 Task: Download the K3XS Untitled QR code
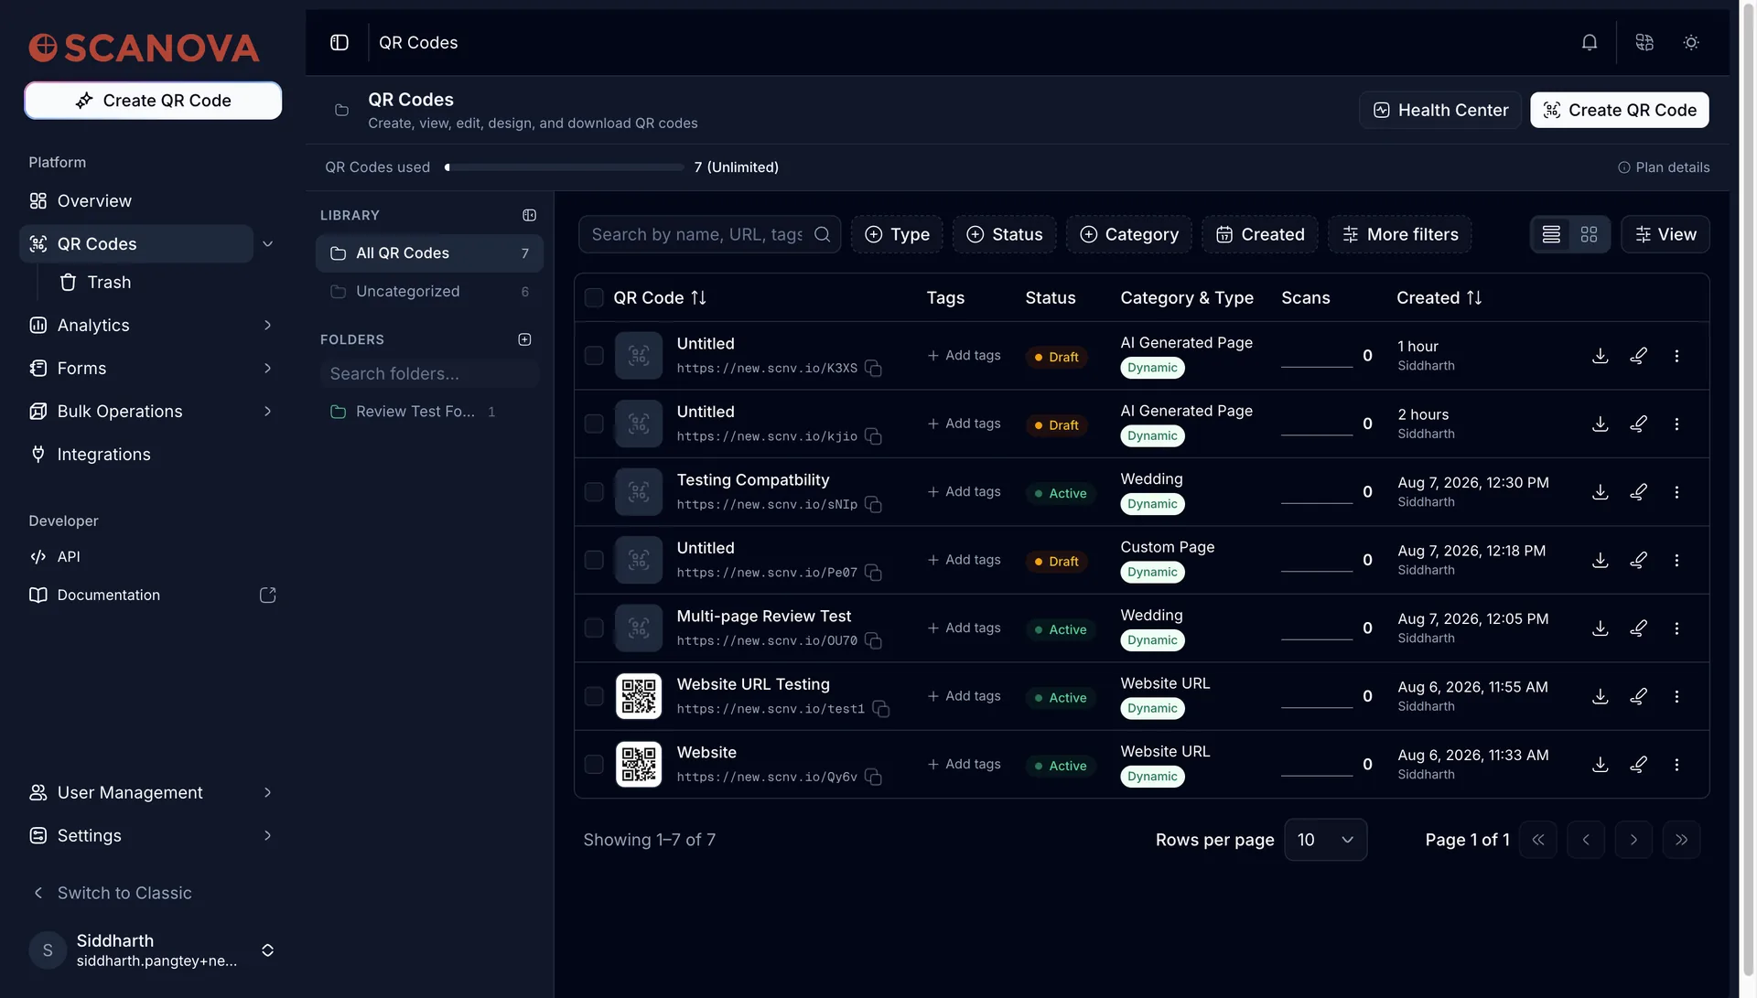1601,356
